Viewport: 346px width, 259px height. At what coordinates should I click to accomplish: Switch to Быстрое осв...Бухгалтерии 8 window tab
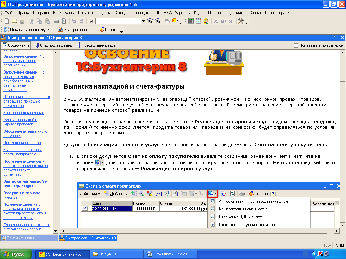coord(88,238)
